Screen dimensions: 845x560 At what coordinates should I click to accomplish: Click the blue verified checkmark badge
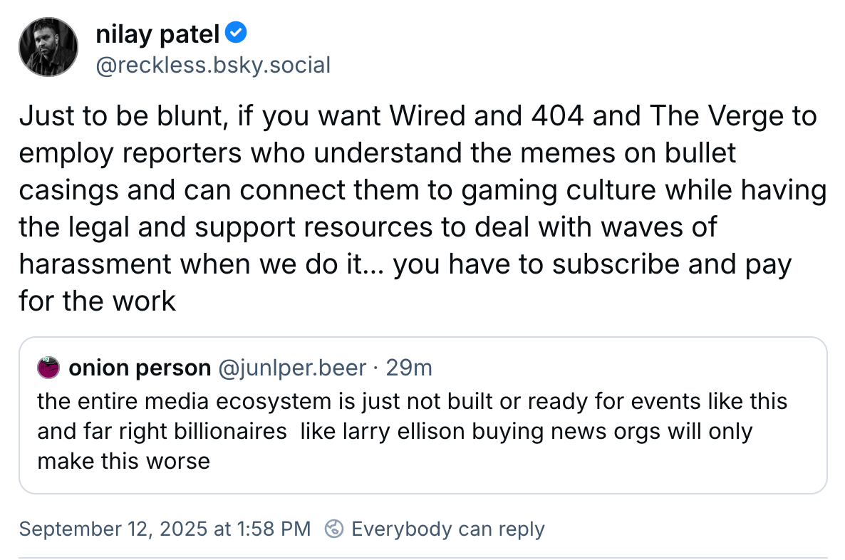pyautogui.click(x=237, y=32)
